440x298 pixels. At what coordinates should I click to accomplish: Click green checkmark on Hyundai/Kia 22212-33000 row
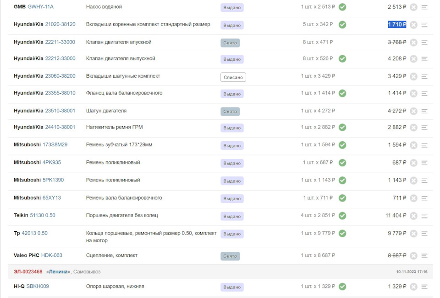(x=342, y=59)
